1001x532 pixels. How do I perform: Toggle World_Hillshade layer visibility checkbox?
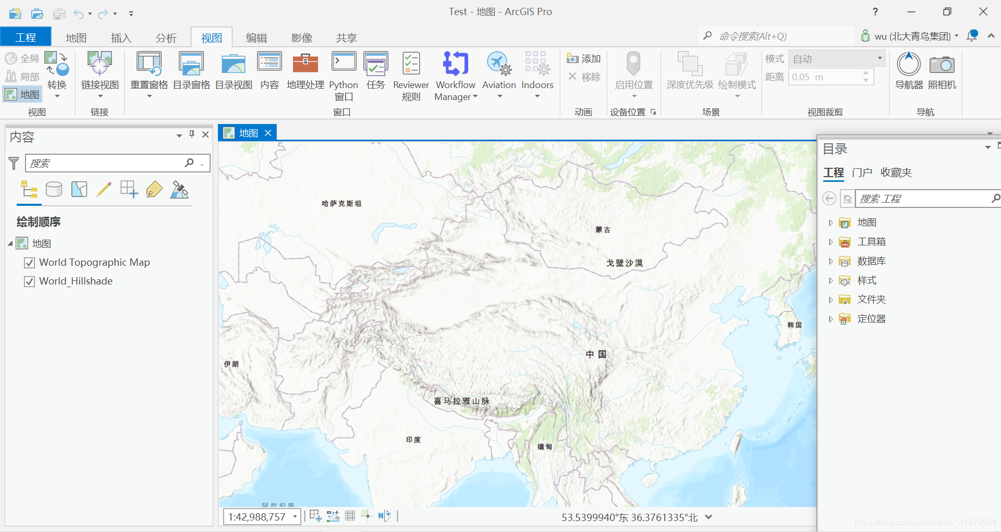point(30,281)
